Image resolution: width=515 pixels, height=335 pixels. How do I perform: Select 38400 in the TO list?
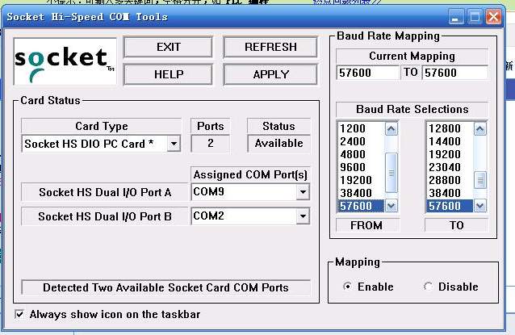click(450, 193)
